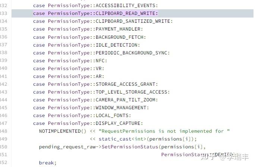The image size is (255, 167).
Task: Select the STORAGE_ACCESS_GRANT enum value
Action: [127, 84]
